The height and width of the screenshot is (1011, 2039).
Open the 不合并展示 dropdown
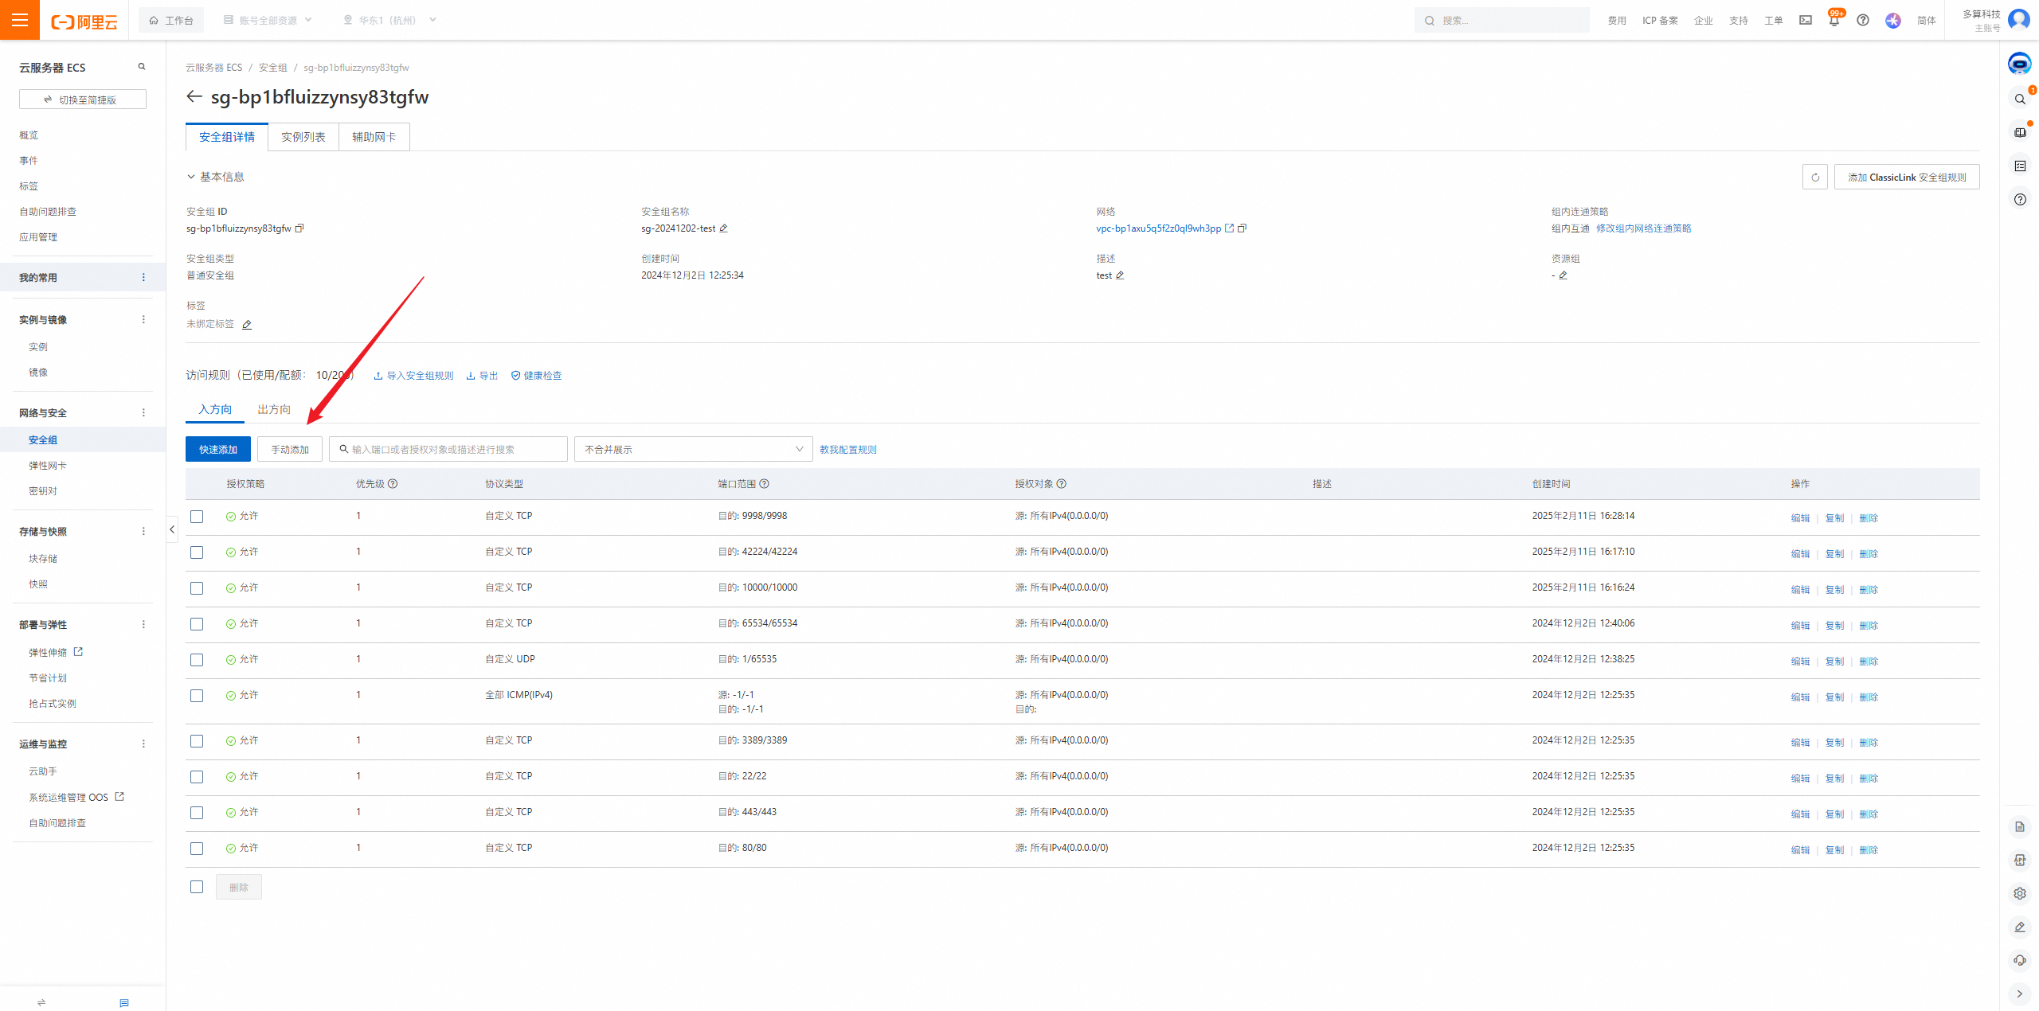[x=692, y=449]
